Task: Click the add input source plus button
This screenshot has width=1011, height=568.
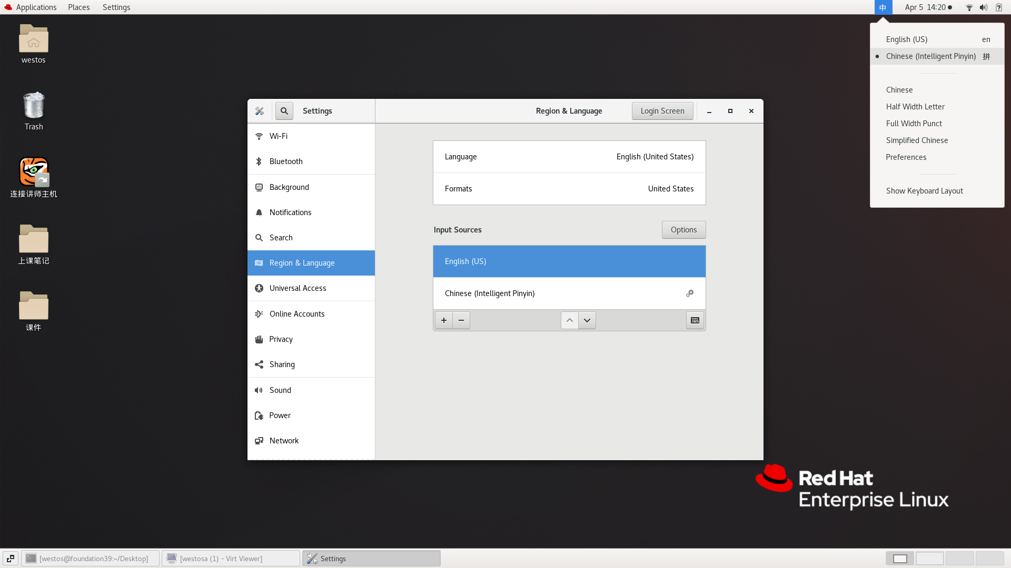Action: (x=444, y=320)
